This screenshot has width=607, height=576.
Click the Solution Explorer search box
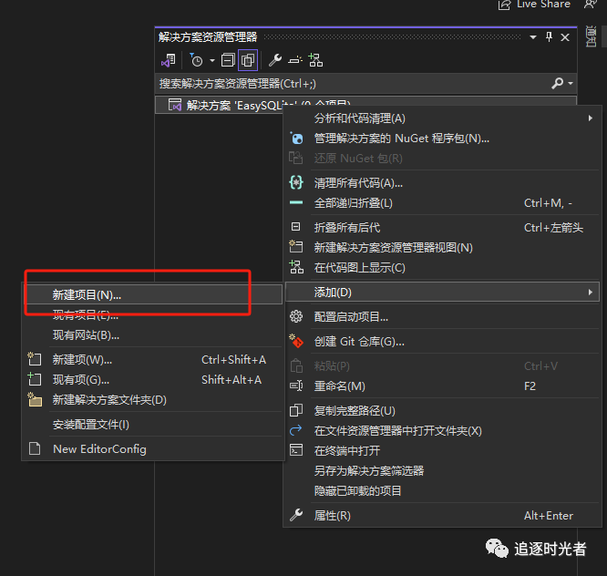point(346,83)
